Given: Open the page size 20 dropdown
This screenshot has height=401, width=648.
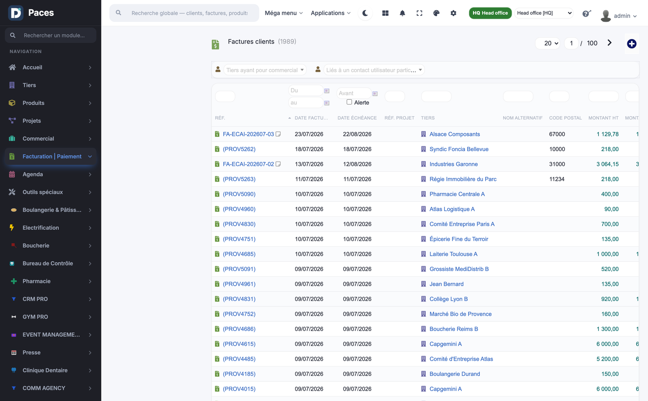Looking at the screenshot, I should pyautogui.click(x=548, y=43).
